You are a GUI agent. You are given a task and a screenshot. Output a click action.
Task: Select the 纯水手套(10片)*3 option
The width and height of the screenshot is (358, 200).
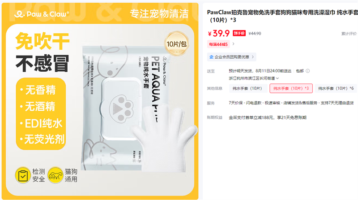click(x=291, y=88)
